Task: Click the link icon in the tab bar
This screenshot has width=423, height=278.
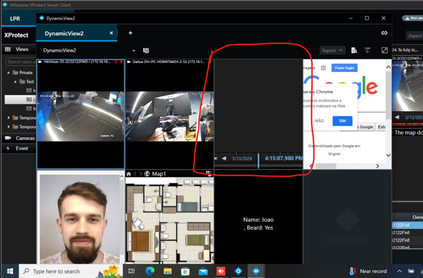Action: 384,34
